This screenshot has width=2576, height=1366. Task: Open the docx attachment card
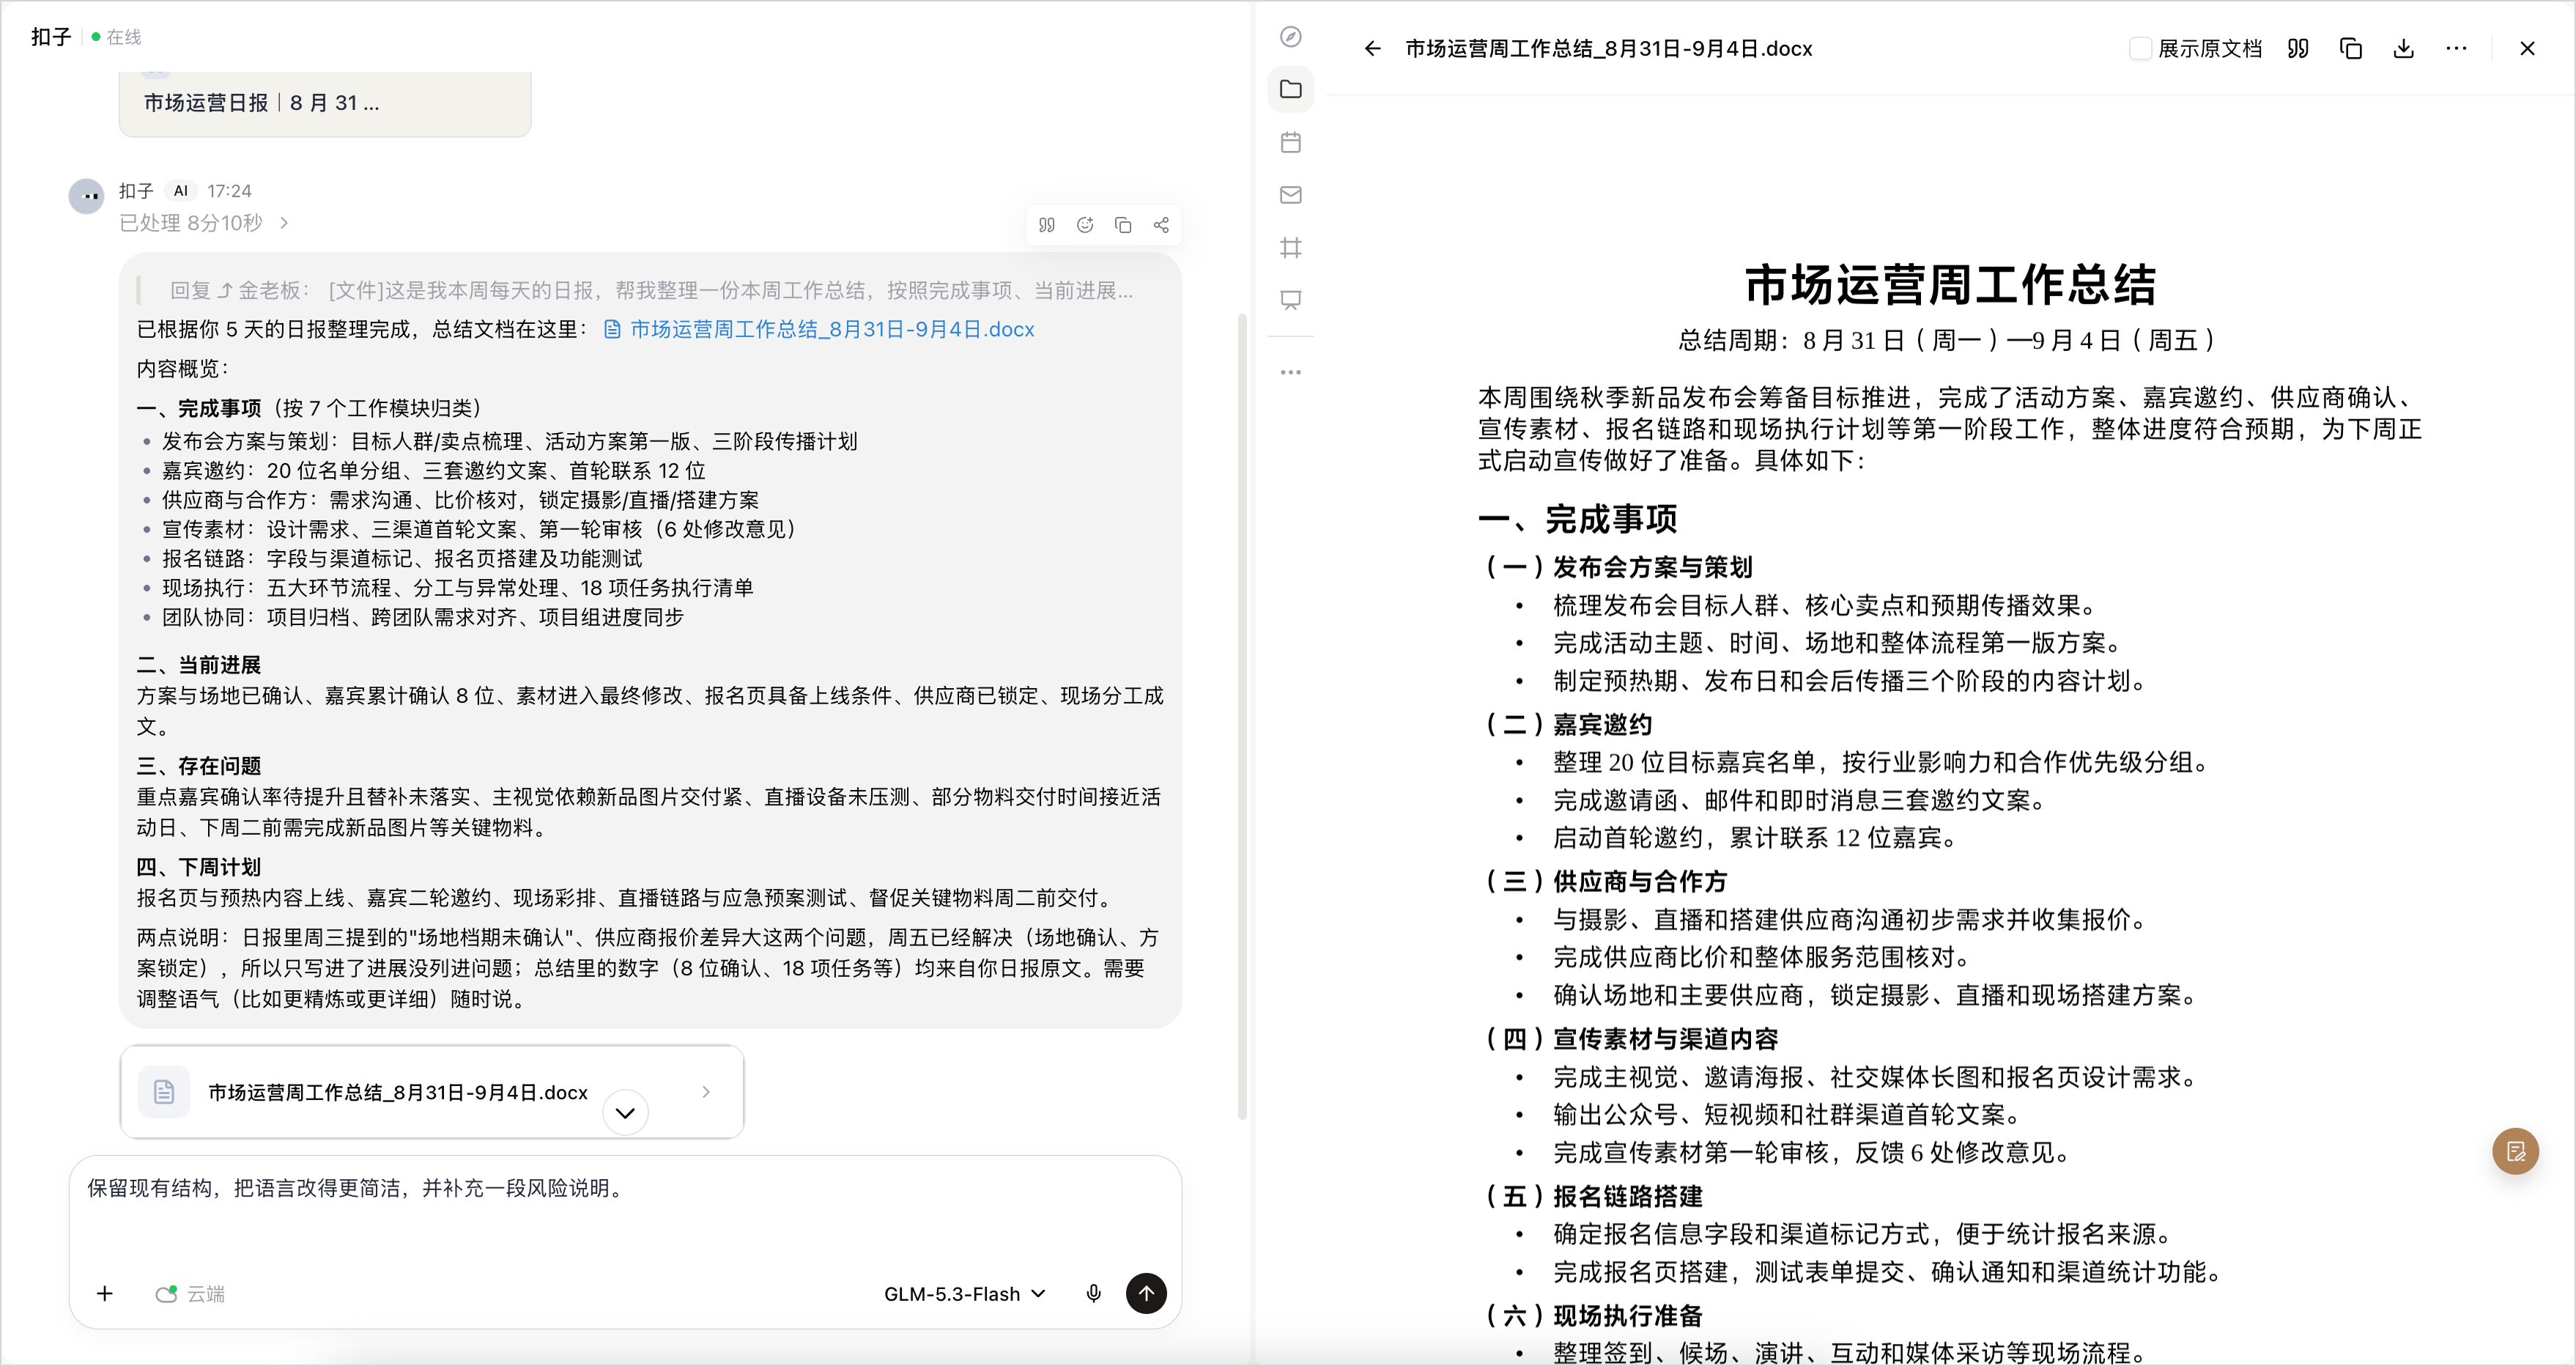coord(432,1091)
